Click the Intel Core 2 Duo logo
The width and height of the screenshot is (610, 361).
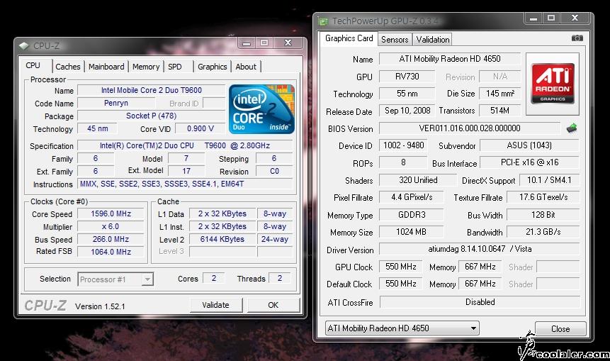pyautogui.click(x=262, y=109)
